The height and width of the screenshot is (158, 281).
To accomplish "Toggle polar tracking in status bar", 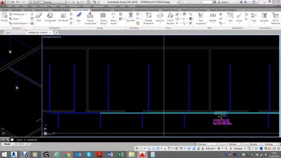I will pos(158,148).
